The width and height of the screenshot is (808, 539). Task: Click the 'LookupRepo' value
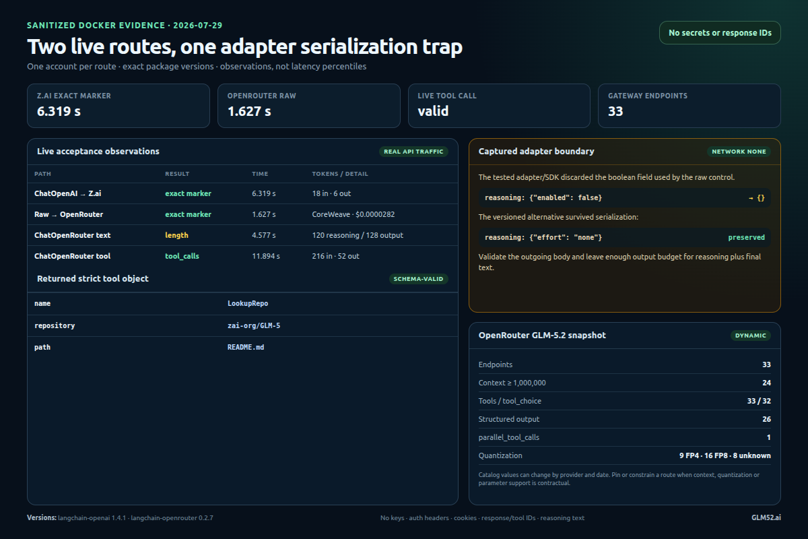pos(248,304)
